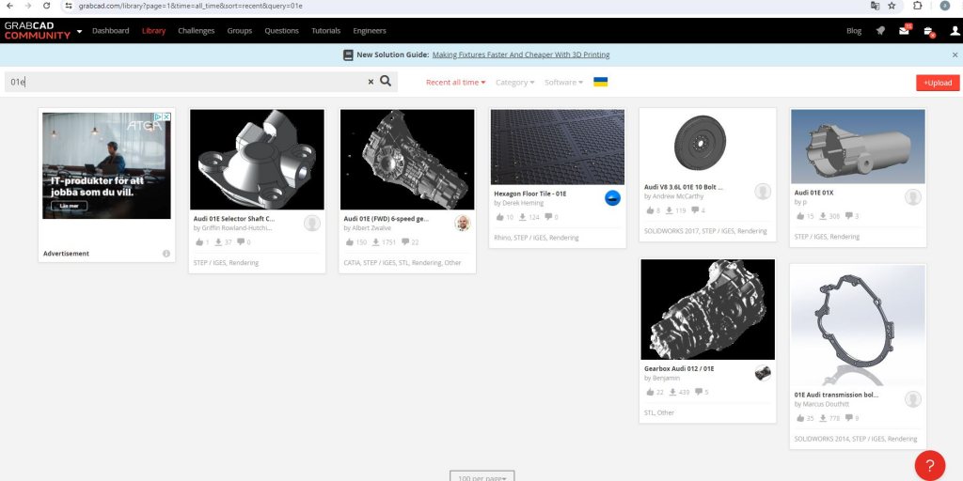Screen dimensions: 963x481
Task: Open the messages envelope icon
Action: point(904,31)
